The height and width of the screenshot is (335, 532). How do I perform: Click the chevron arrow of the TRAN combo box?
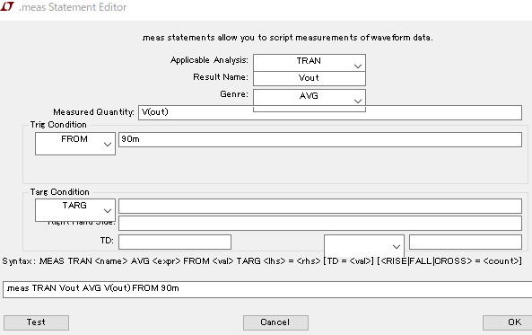[x=358, y=66]
